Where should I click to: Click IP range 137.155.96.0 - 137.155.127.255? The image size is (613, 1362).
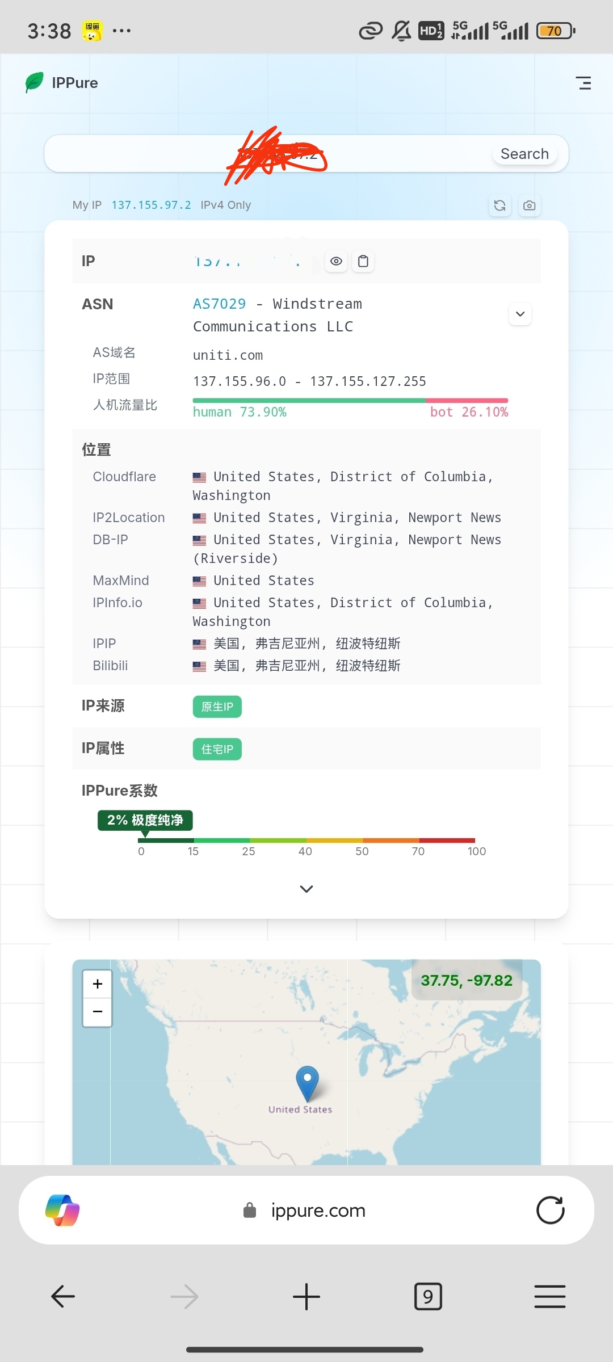[309, 381]
